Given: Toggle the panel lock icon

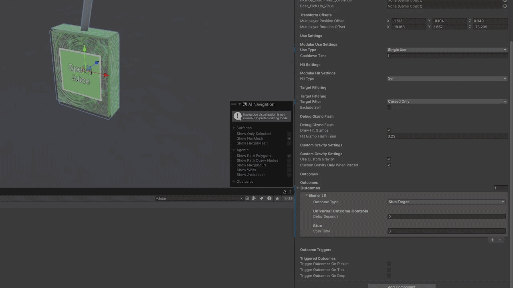Looking at the screenshot, I should coord(285,192).
